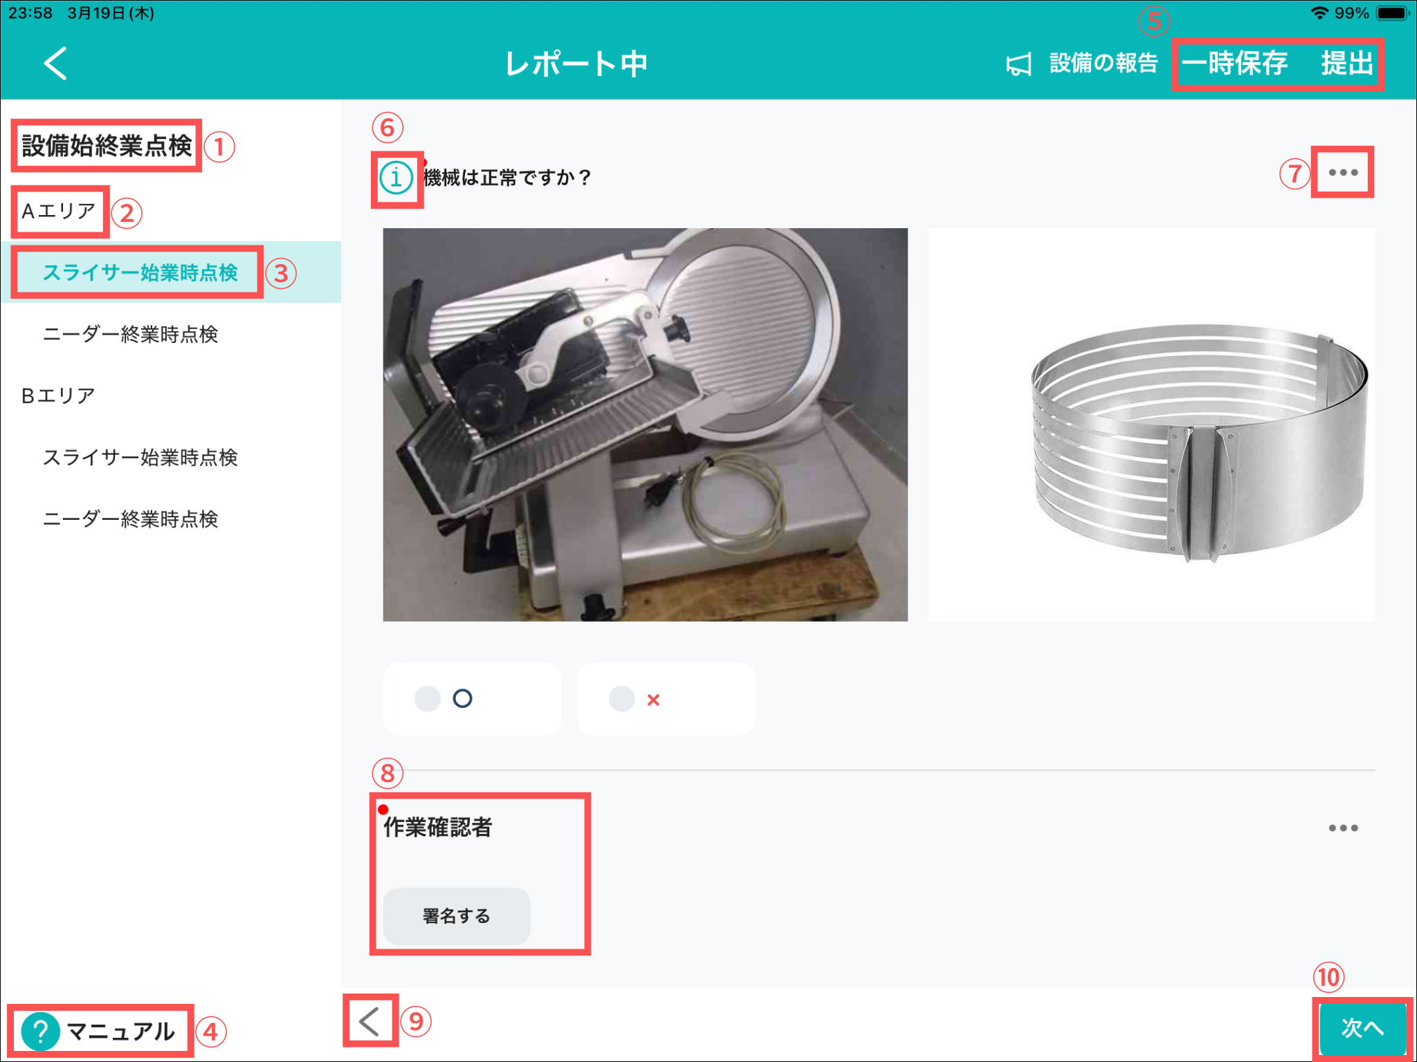The image size is (1417, 1062).
Task: Expand the Aエリア section in sidebar
Action: pos(59,211)
